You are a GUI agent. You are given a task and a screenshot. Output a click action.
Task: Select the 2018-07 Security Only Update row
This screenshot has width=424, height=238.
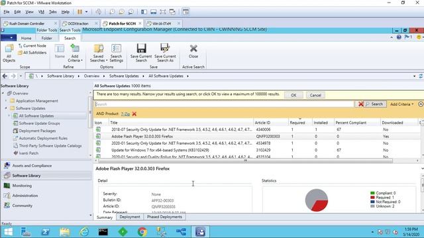coord(258,130)
